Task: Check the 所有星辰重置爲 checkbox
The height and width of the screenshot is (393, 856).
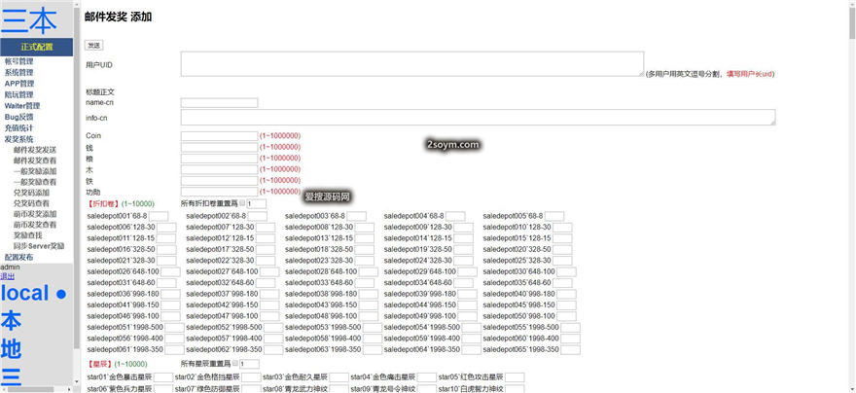Action: [x=236, y=364]
